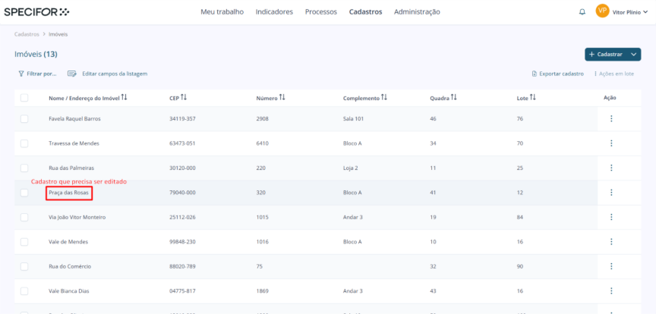Screen dimensions: 656x314
Task: Check the Vale de Mendes row
Action: [24, 242]
